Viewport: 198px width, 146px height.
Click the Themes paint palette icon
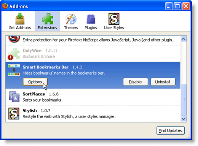71,19
